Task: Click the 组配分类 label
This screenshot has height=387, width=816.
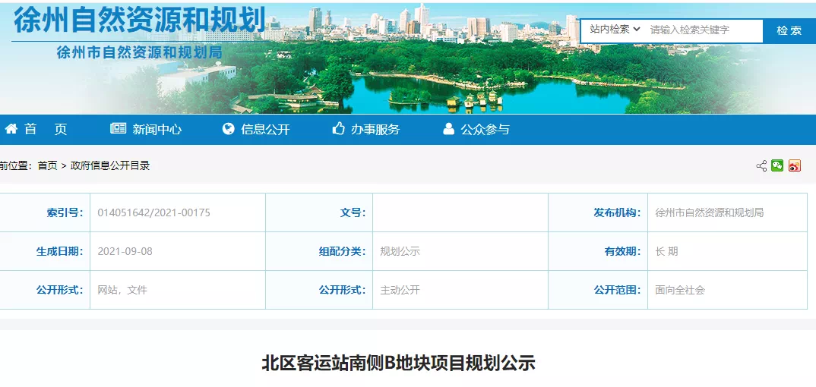Action: [x=342, y=251]
